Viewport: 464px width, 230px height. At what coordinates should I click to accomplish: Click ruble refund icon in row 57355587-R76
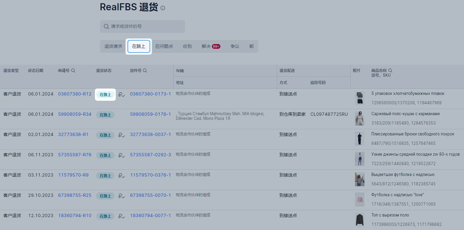coord(121,155)
